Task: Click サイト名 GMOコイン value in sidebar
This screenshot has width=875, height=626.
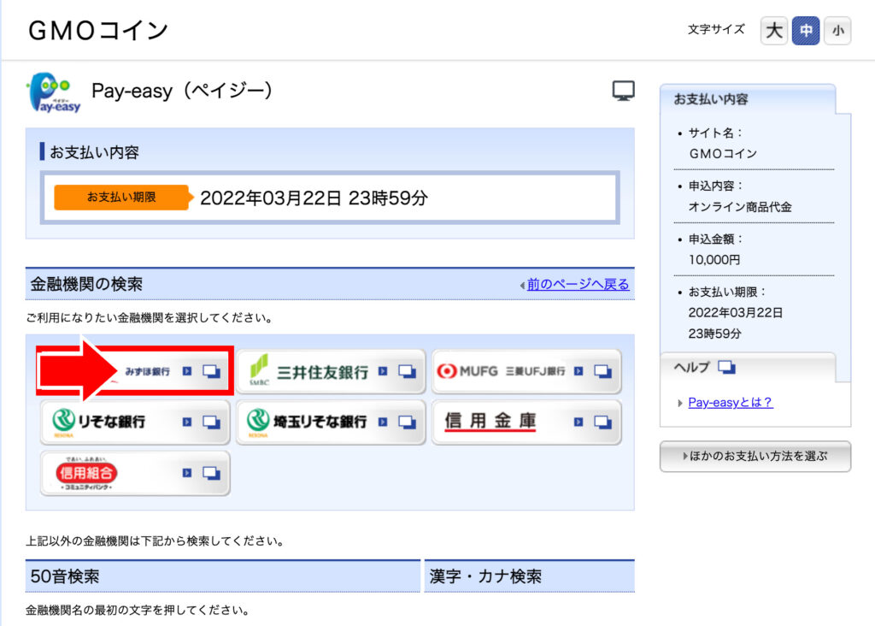Action: point(723,154)
